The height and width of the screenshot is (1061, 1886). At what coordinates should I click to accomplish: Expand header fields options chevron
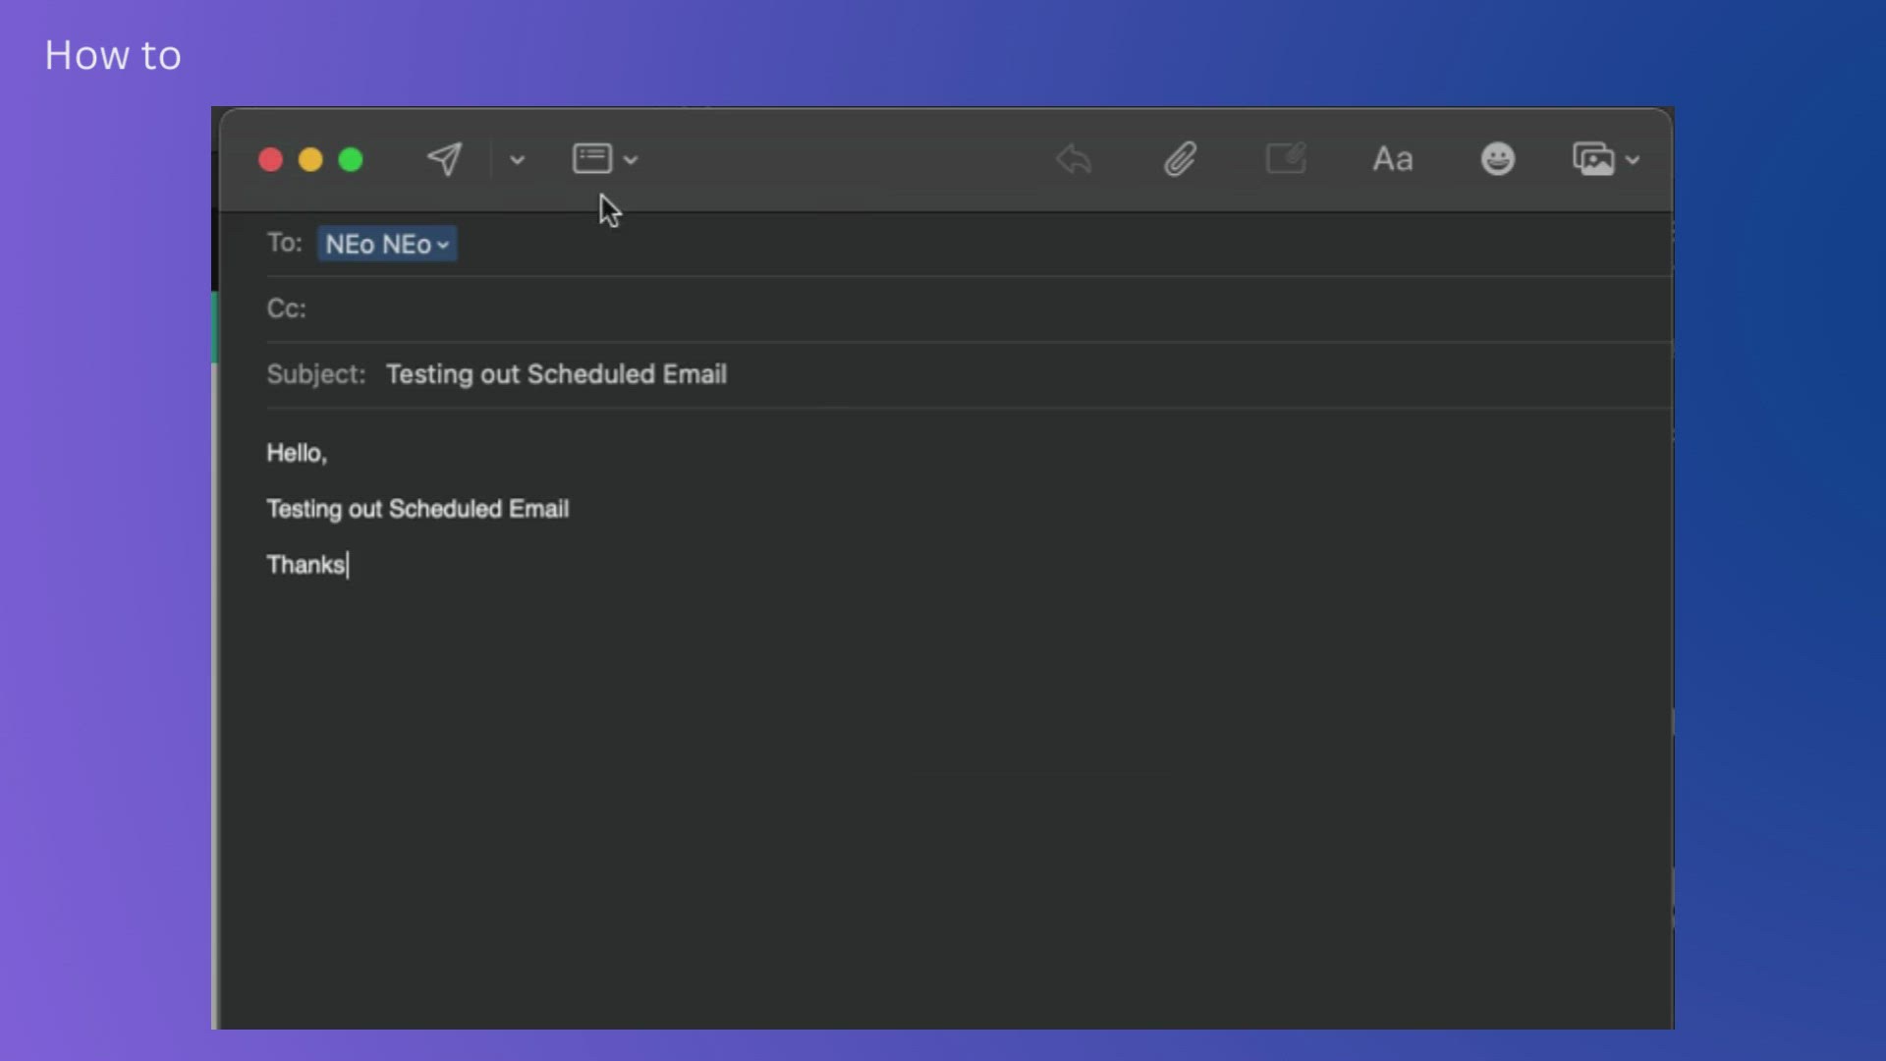[631, 160]
